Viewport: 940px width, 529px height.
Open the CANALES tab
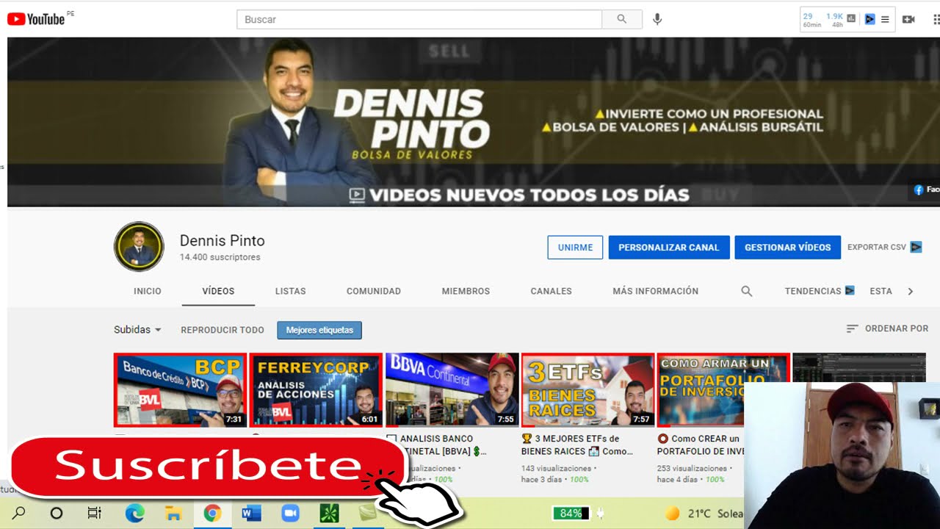tap(552, 291)
